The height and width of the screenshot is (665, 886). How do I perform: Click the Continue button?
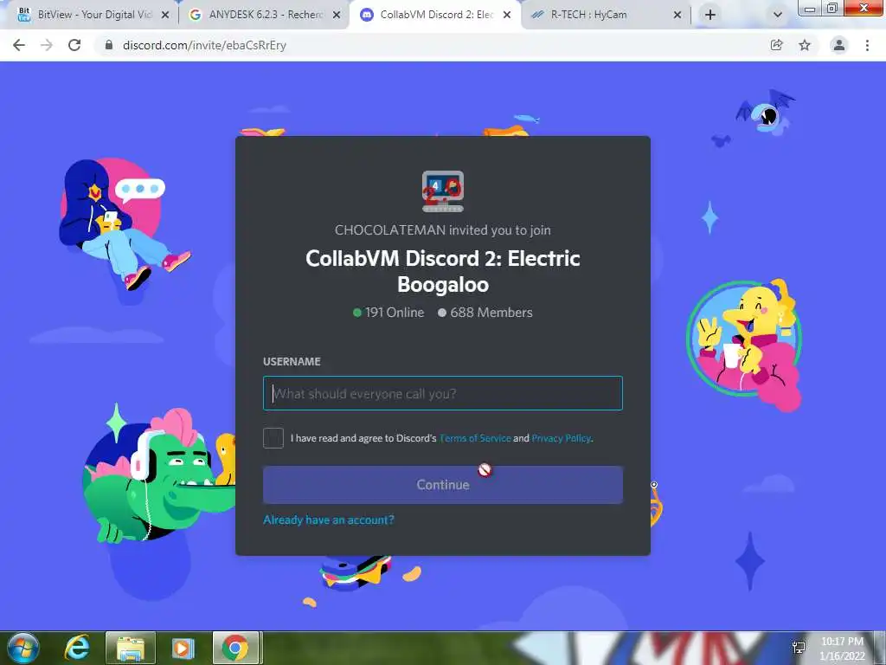point(443,485)
